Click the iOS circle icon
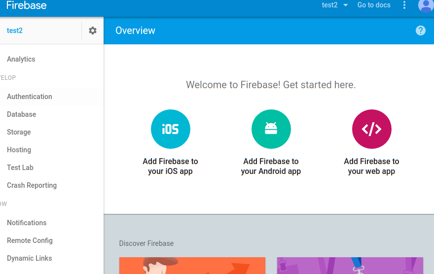The image size is (434, 274). (171, 129)
